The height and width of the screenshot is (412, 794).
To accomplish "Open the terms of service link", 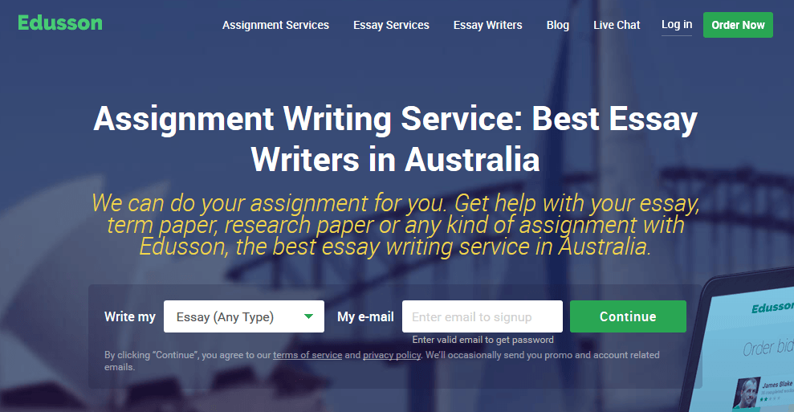I will click(x=307, y=355).
